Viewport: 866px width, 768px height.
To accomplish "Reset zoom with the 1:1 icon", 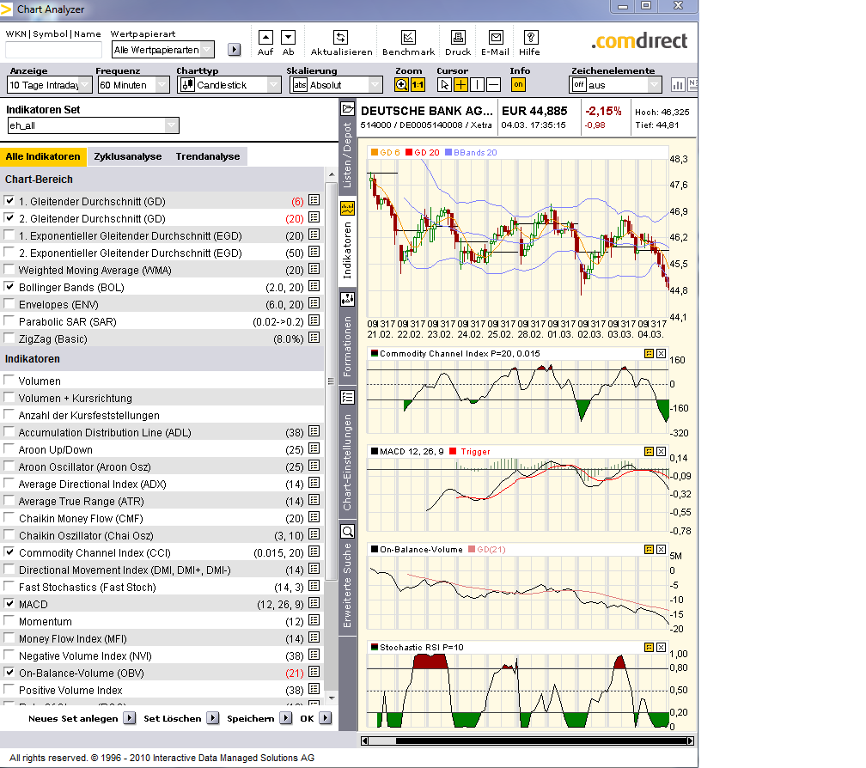I will click(418, 84).
